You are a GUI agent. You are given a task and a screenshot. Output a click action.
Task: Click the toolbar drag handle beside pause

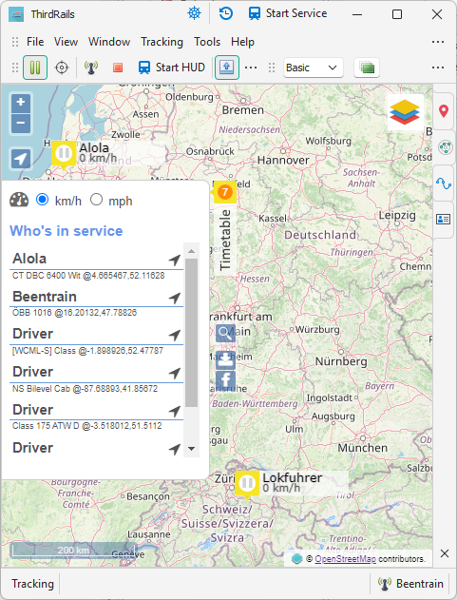click(x=15, y=68)
